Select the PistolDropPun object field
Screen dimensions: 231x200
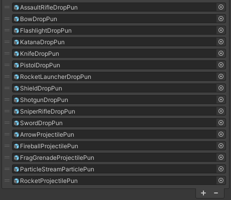point(119,65)
